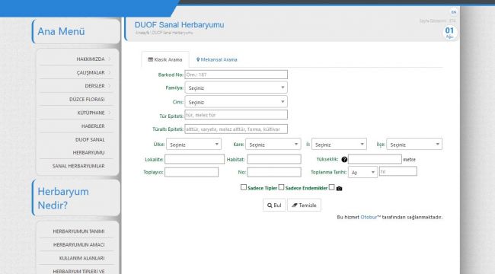Follow the Otobur link
This screenshot has height=274, width=495.
pyautogui.click(x=369, y=217)
